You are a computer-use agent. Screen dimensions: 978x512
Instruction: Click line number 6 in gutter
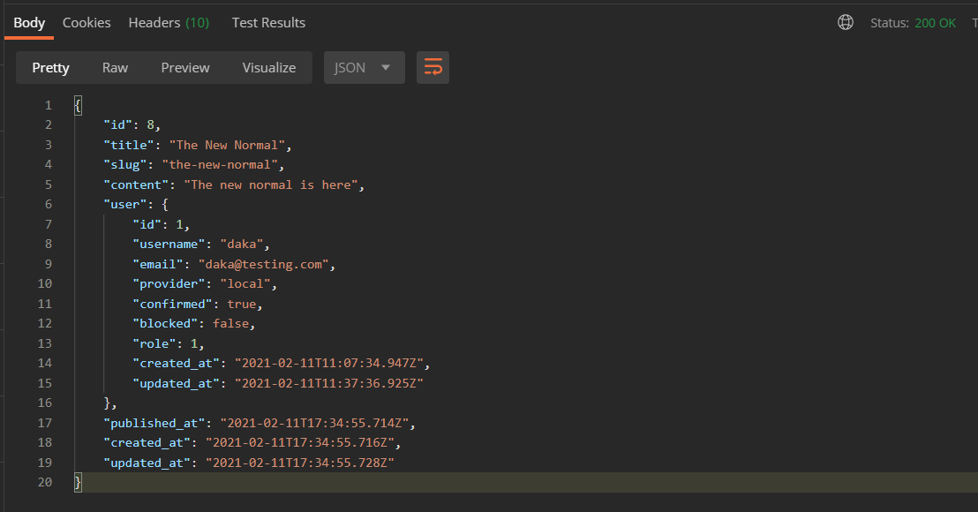(x=48, y=204)
